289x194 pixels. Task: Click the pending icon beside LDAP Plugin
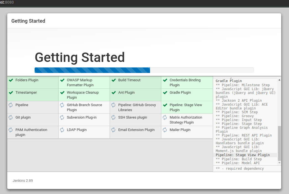pos(62,130)
